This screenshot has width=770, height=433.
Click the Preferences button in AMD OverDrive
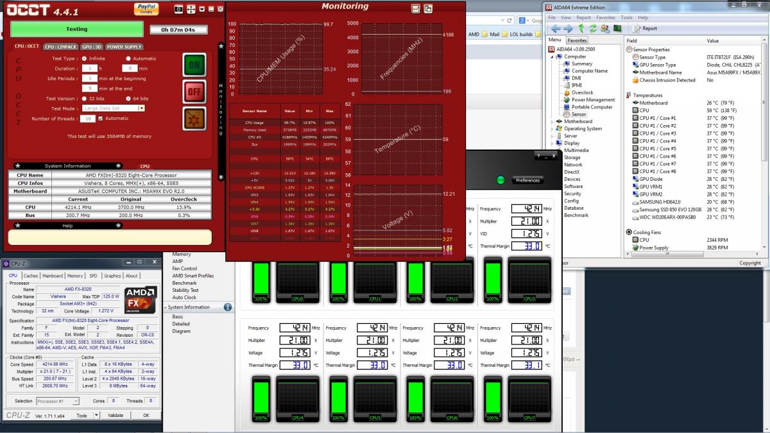click(527, 180)
